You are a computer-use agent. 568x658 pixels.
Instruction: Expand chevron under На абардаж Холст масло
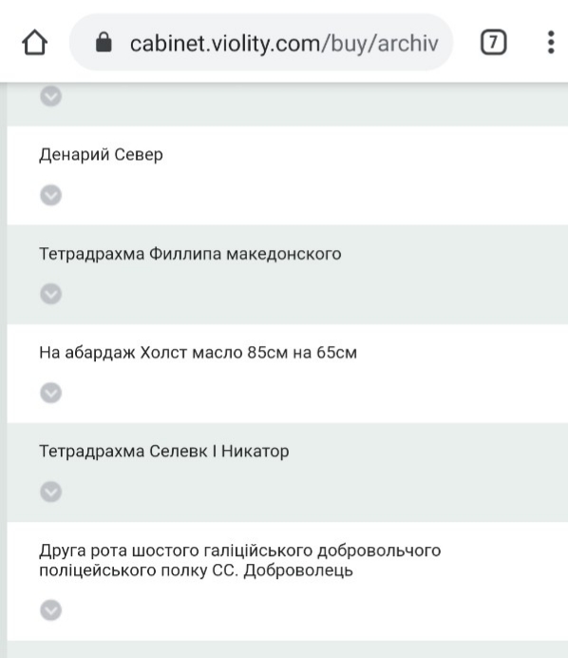[x=50, y=393]
